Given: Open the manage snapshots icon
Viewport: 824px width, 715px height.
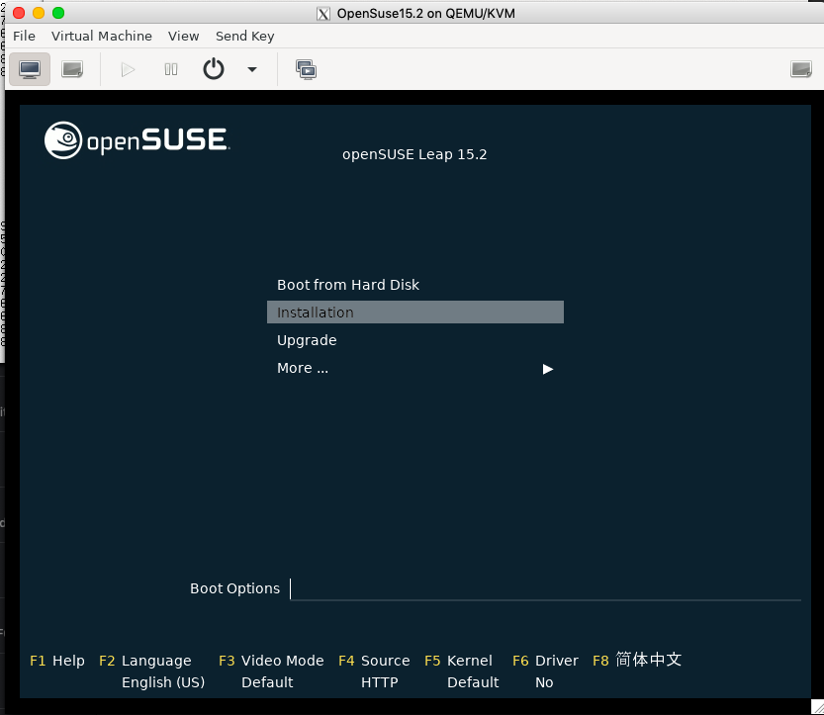Looking at the screenshot, I should coord(306,69).
